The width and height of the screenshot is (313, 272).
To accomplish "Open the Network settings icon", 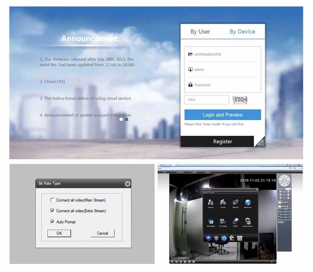I will click(235, 203).
